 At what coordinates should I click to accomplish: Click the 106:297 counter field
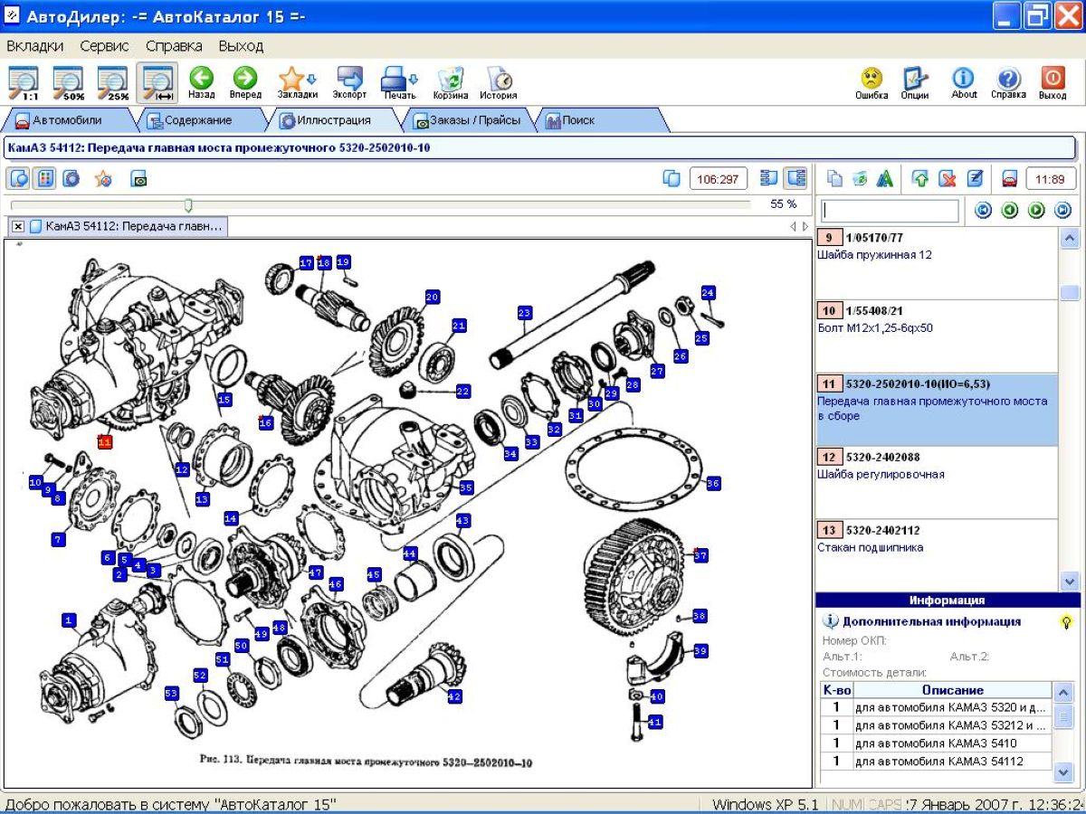tap(719, 179)
